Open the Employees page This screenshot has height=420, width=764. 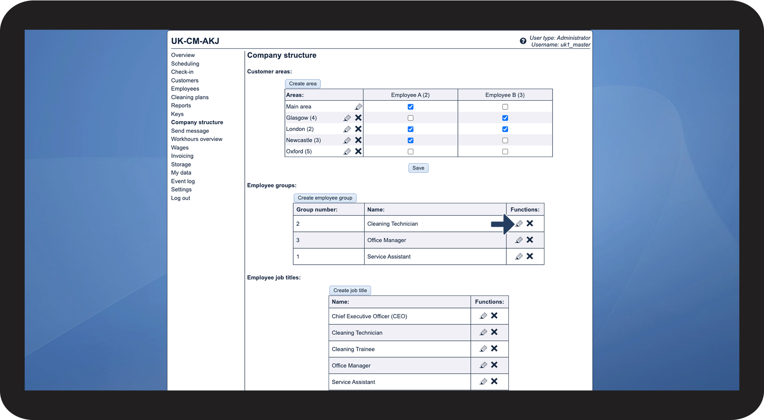pyautogui.click(x=185, y=89)
